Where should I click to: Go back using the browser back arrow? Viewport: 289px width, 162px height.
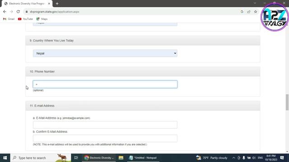pyautogui.click(x=5, y=12)
